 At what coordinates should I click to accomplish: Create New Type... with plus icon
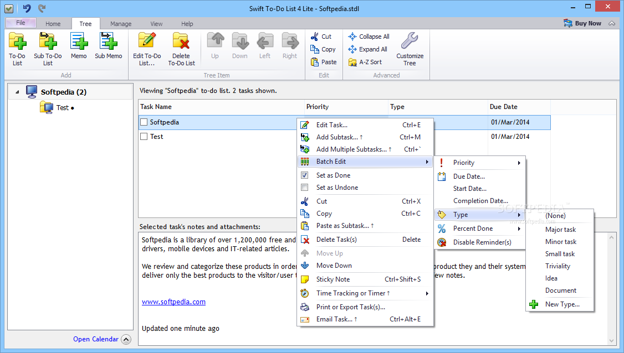click(560, 304)
